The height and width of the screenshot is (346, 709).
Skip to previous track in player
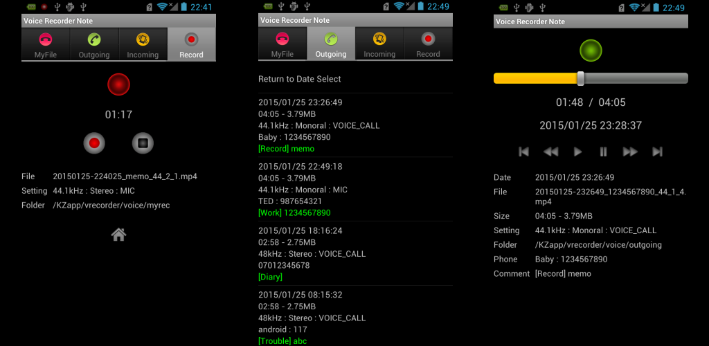(523, 152)
